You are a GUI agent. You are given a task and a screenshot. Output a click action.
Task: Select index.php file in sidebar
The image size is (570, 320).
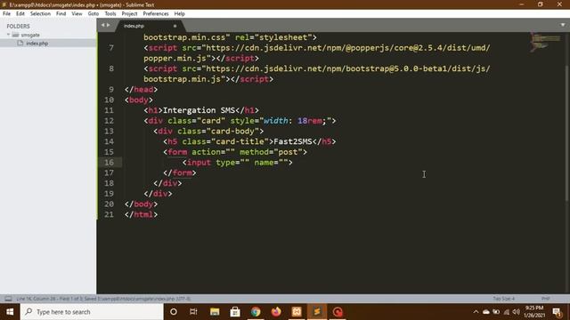(37, 44)
